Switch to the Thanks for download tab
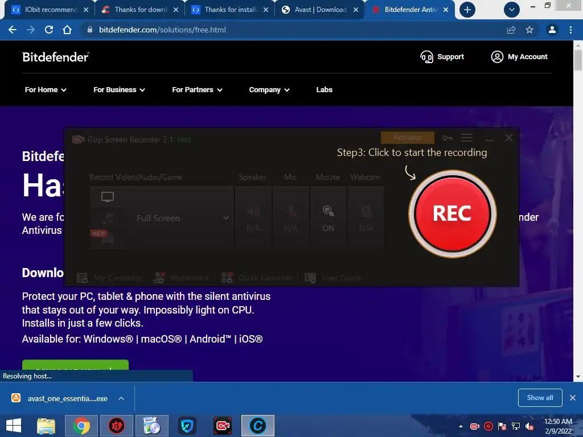 pos(140,10)
